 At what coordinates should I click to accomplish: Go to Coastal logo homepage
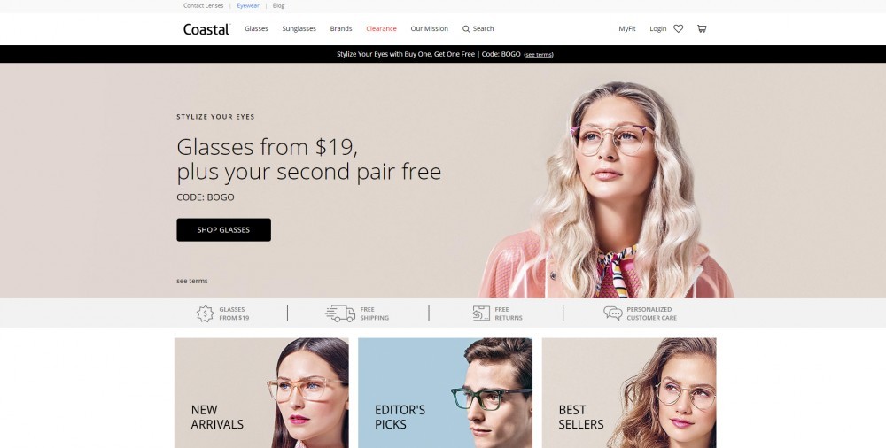pos(206,29)
